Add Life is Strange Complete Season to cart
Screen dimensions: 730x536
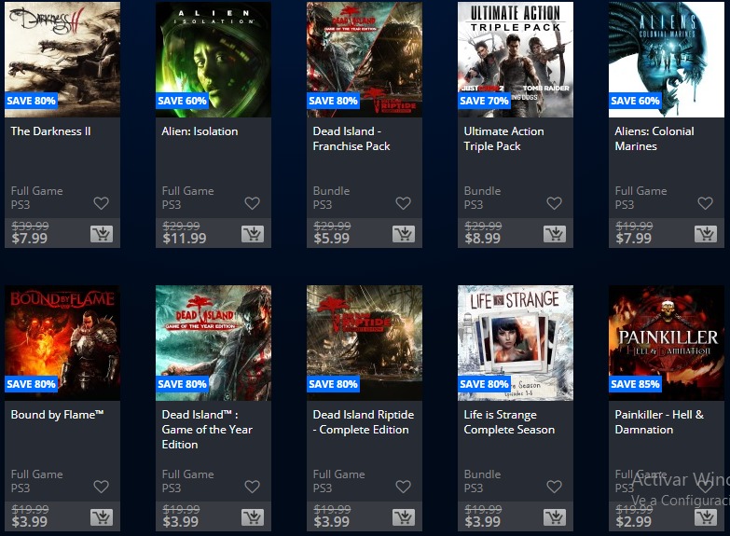pos(555,517)
